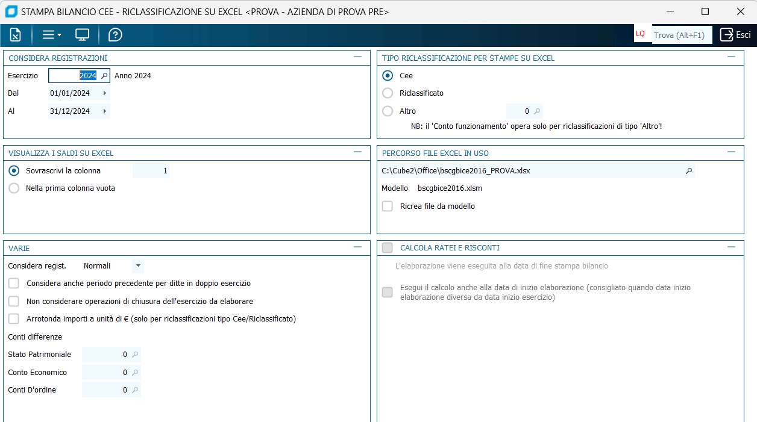Click the monitor screen toolbar icon
Image resolution: width=757 pixels, height=422 pixels.
coord(83,35)
